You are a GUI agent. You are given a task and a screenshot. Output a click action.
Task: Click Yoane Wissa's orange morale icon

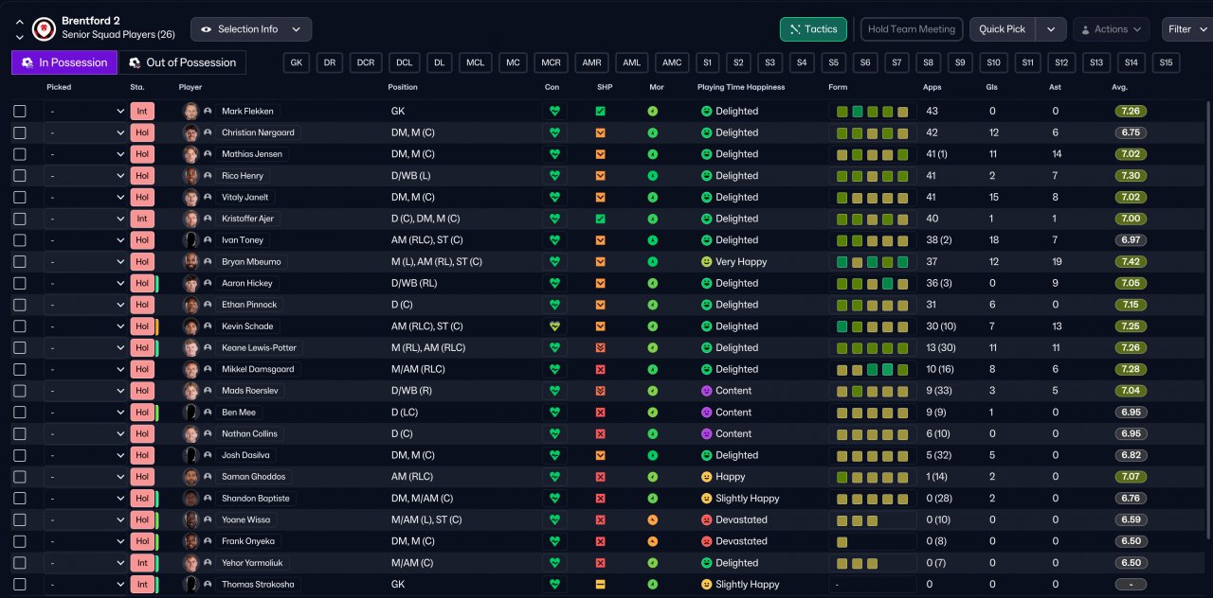point(652,520)
